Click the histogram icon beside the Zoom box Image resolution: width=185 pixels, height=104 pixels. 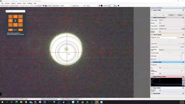pos(116,6)
